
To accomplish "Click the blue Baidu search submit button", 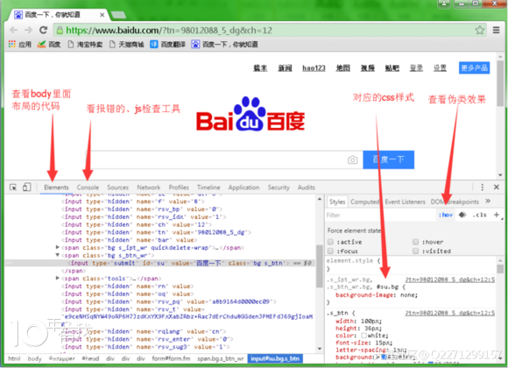I will [389, 159].
